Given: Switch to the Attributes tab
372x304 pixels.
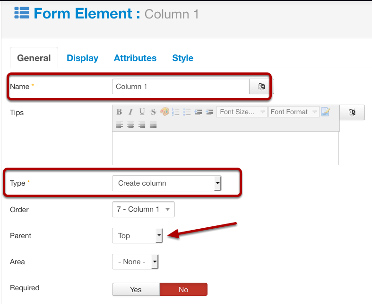Looking at the screenshot, I should pos(135,58).
